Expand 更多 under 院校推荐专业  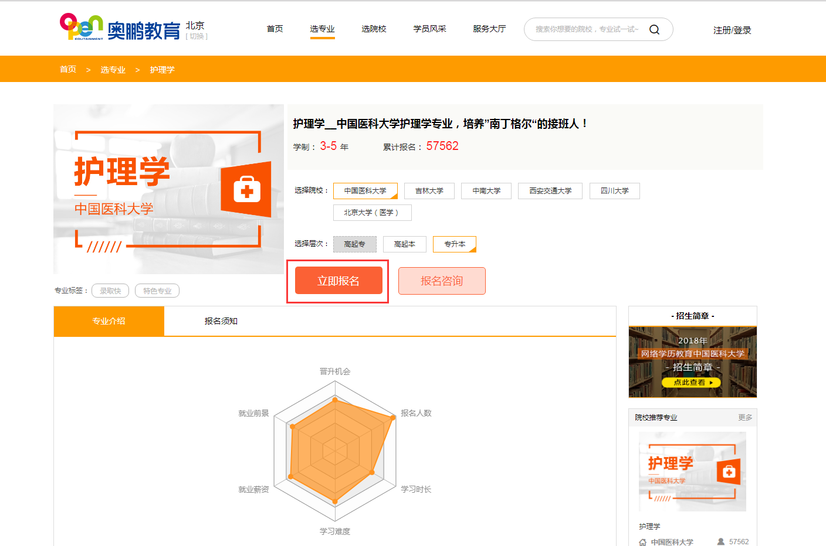[745, 417]
